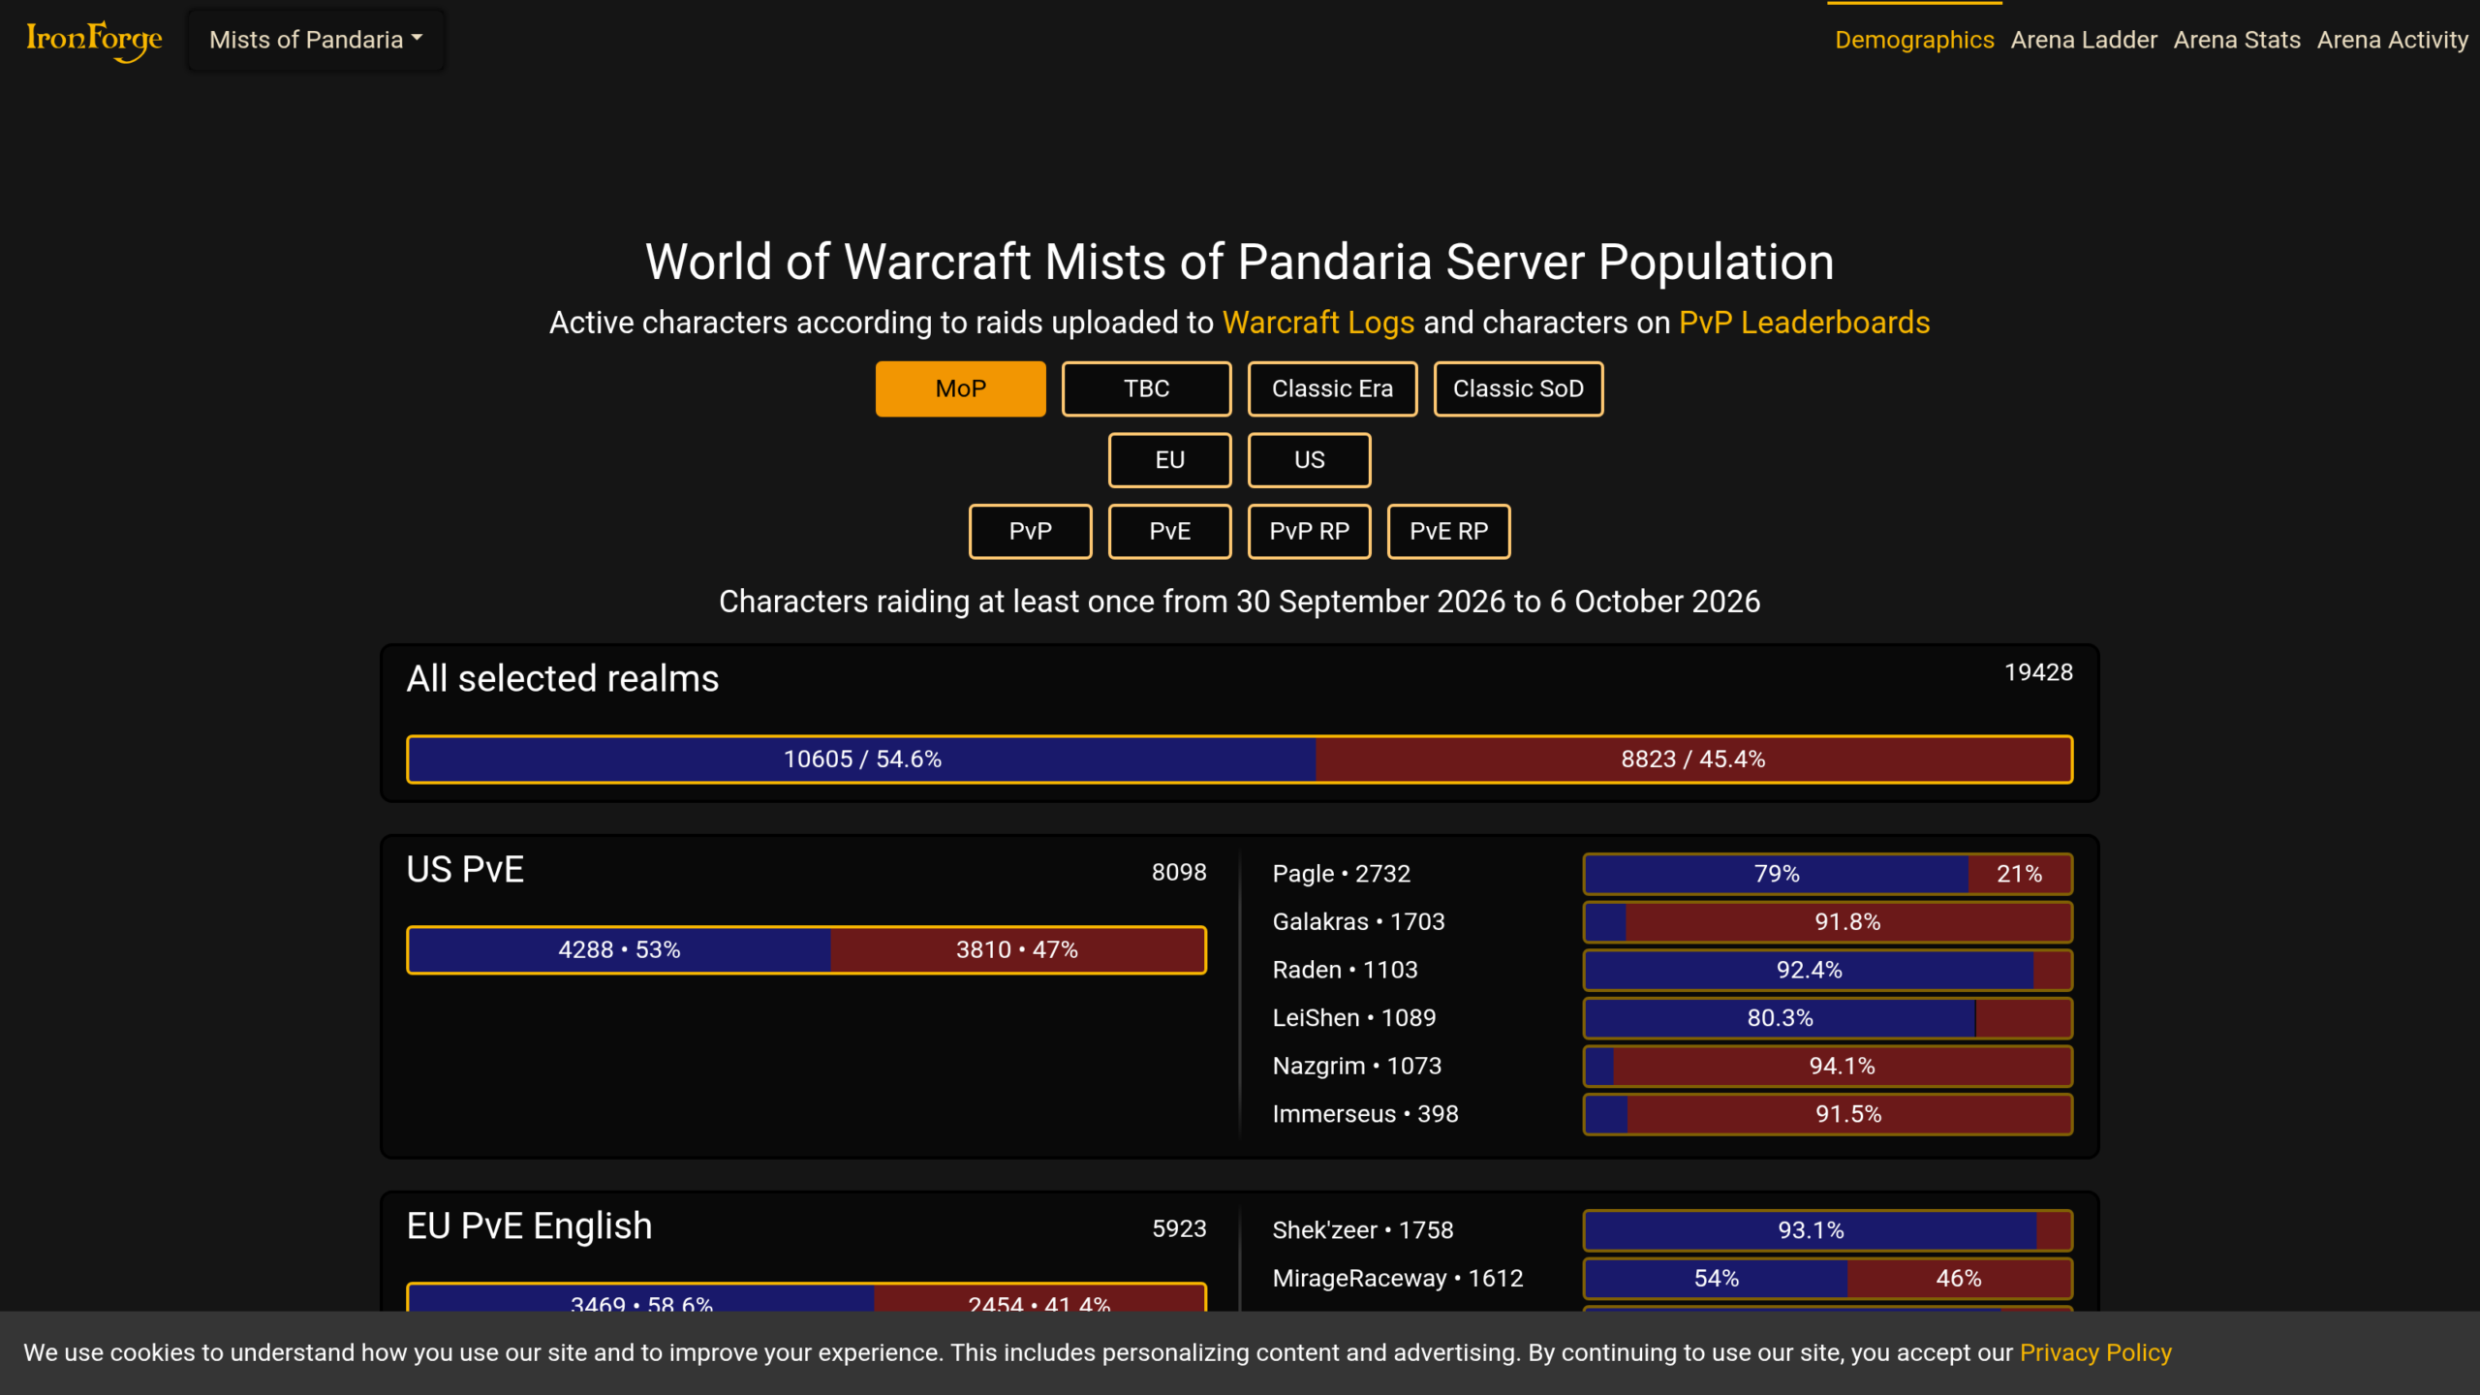Switch to Arena Activity
Screen dimensions: 2480x1395
[2392, 40]
